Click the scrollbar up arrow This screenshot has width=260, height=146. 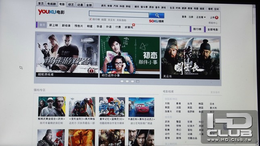coord(254,6)
